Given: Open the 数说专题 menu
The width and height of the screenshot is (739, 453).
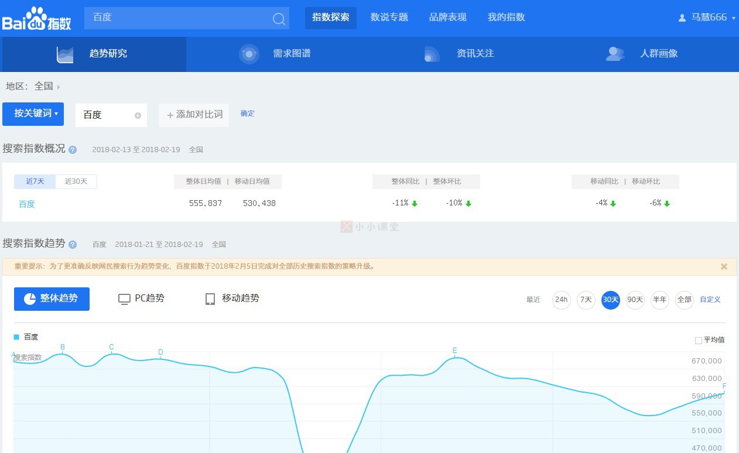Looking at the screenshot, I should tap(389, 18).
